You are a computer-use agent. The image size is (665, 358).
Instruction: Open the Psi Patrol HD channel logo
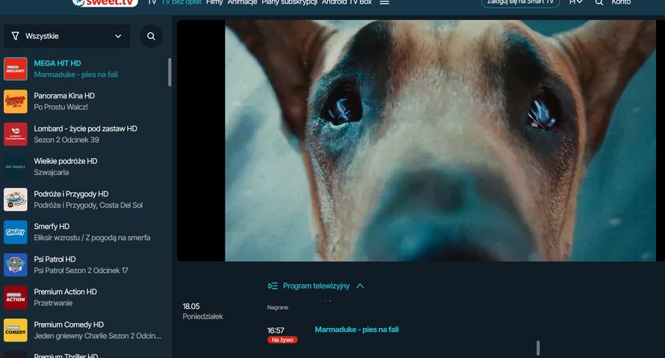[16, 265]
